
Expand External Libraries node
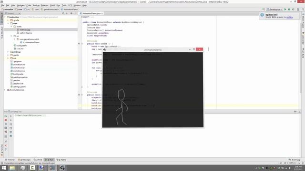pyautogui.click(x=5, y=90)
